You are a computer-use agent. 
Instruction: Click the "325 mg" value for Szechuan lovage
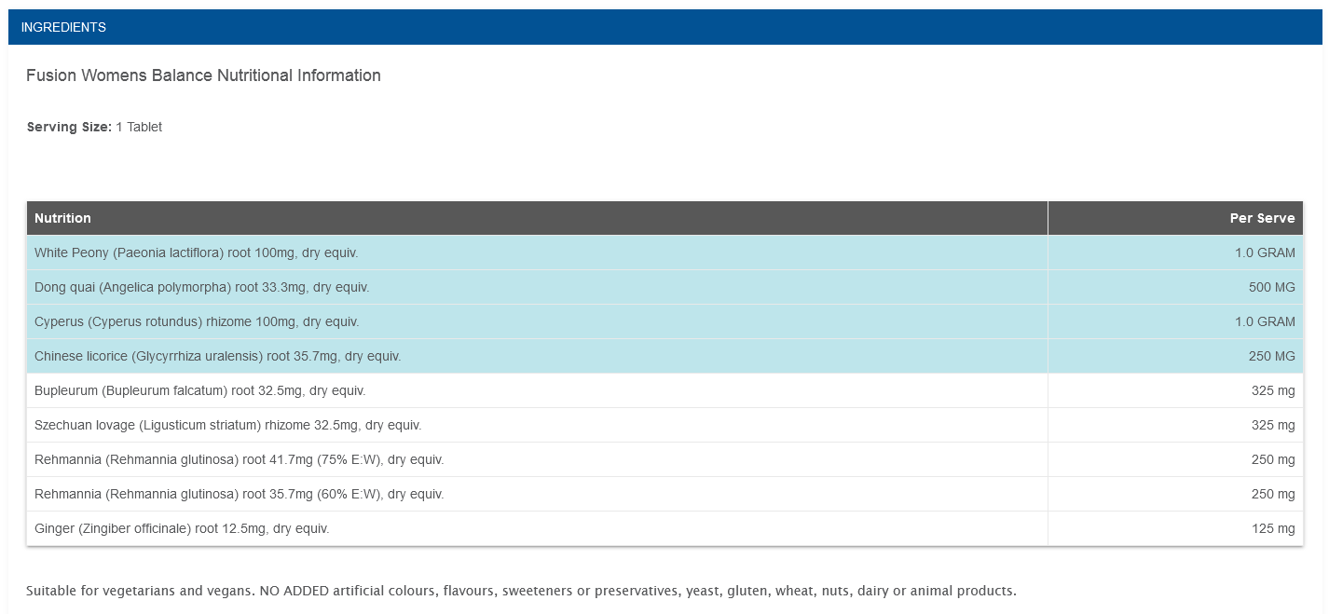click(1273, 425)
